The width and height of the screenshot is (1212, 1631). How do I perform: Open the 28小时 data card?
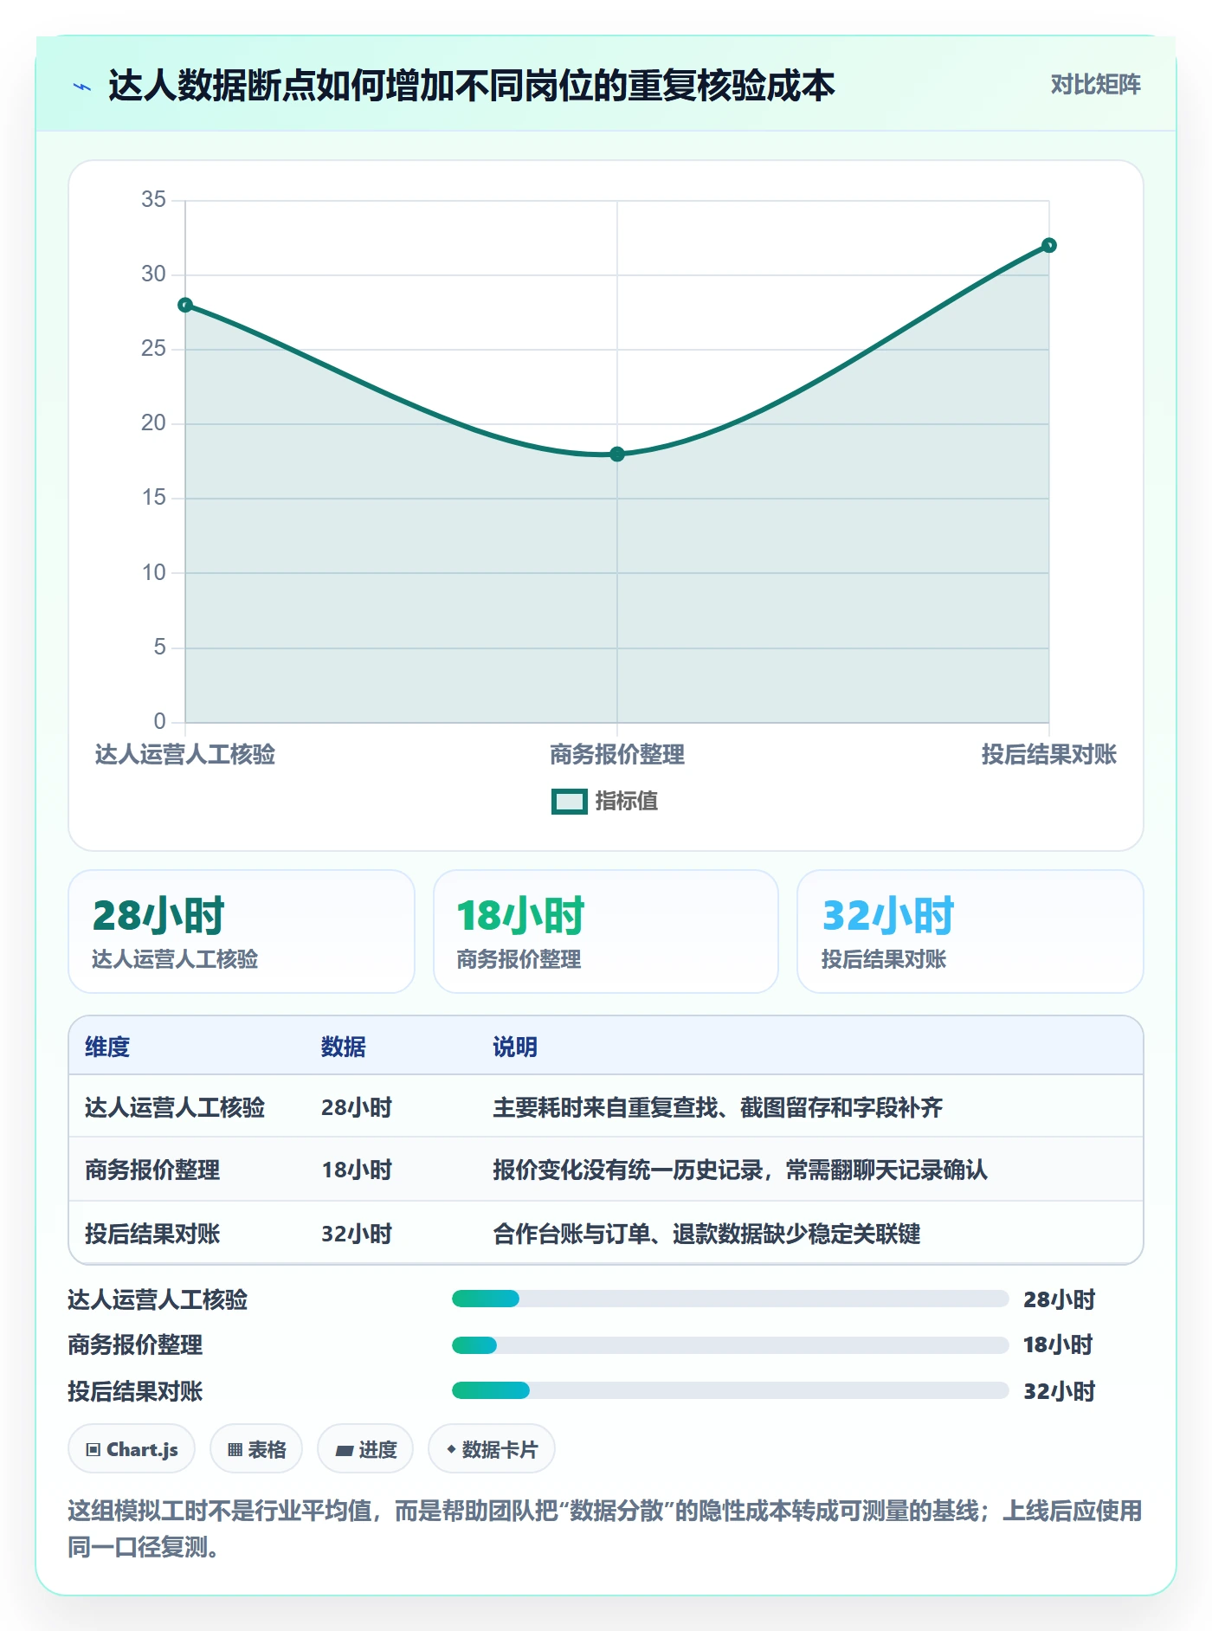(242, 932)
